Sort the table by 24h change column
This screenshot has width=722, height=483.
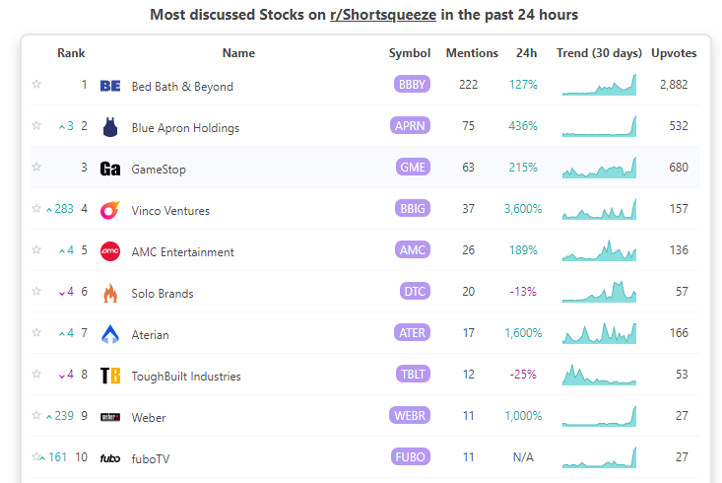click(x=526, y=53)
